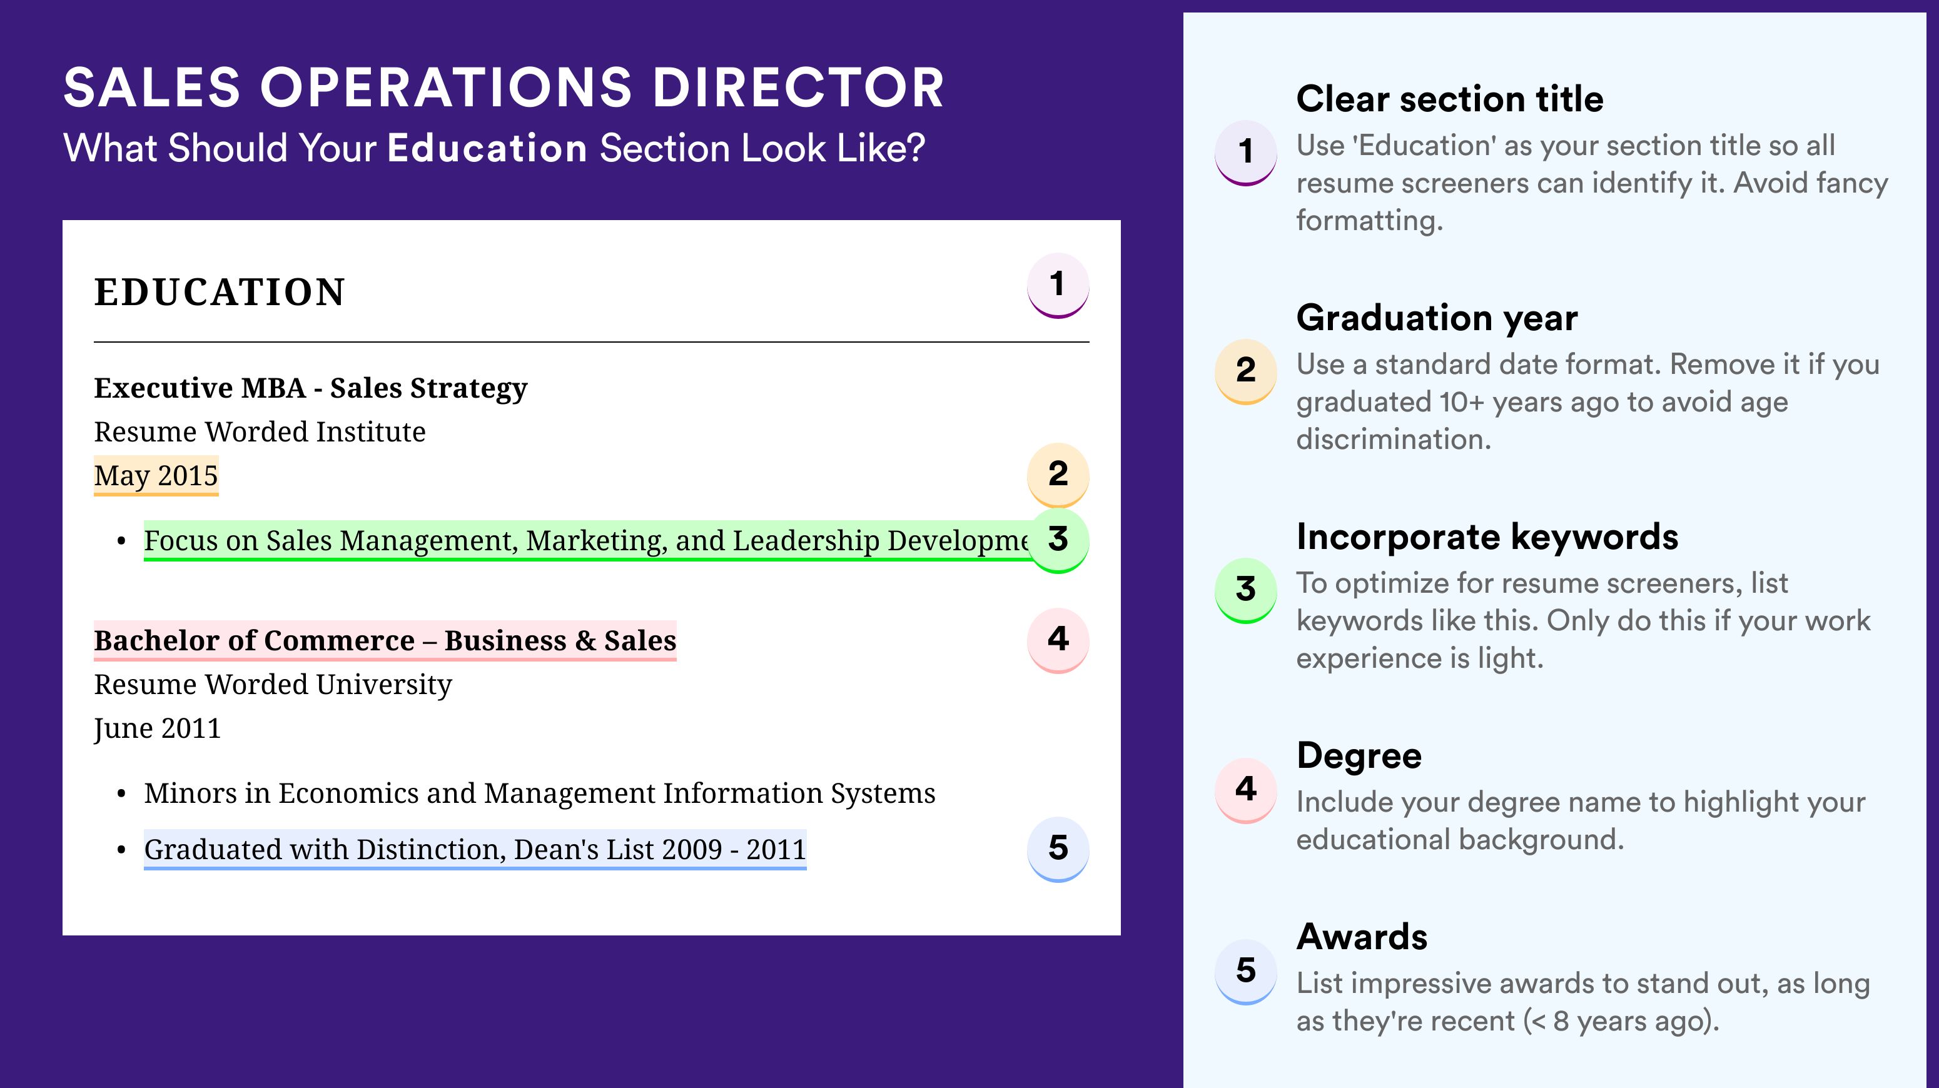Click the EDUCATION section heading

click(x=219, y=292)
